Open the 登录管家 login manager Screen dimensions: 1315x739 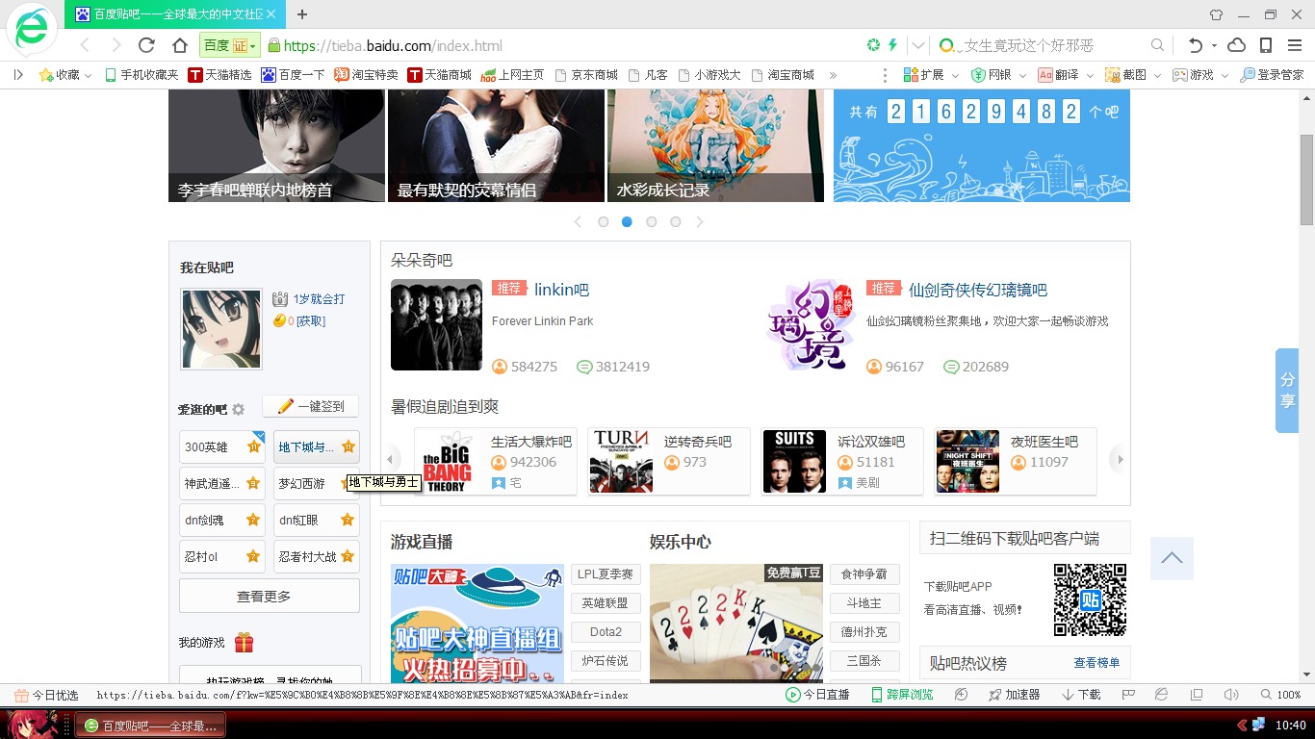click(x=1272, y=74)
